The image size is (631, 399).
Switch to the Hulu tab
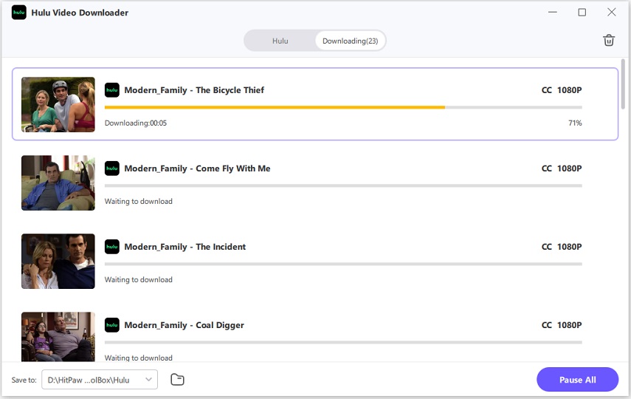[280, 41]
